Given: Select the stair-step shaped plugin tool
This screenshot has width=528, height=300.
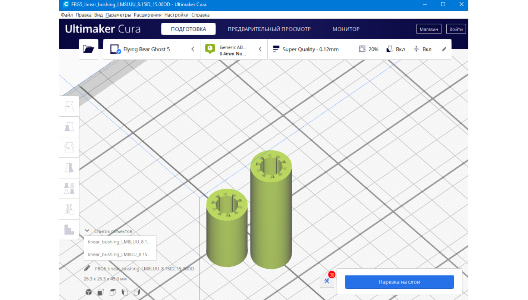Looking at the screenshot, I should 69,229.
